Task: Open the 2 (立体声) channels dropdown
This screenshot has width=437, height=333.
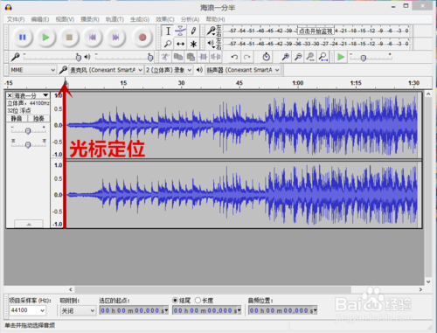Action: [x=169, y=70]
